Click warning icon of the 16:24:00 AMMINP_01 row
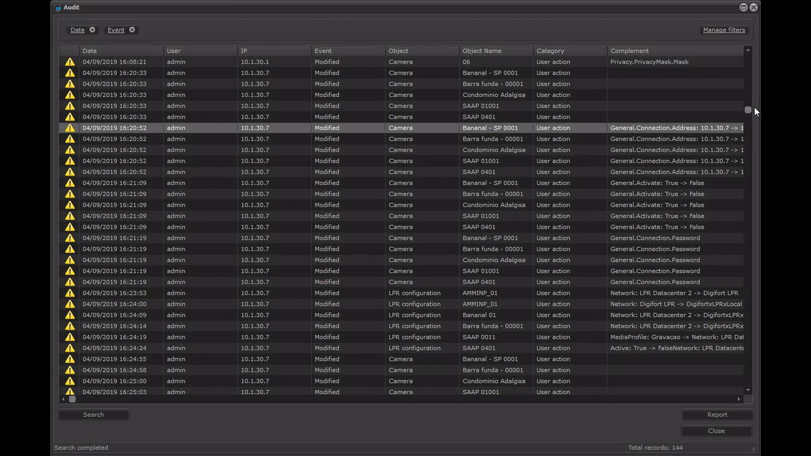The width and height of the screenshot is (811, 456). 70,304
